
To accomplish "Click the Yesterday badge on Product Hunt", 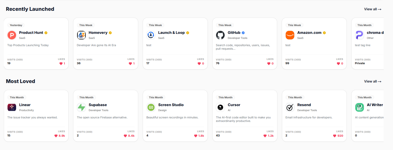I will click(16, 25).
